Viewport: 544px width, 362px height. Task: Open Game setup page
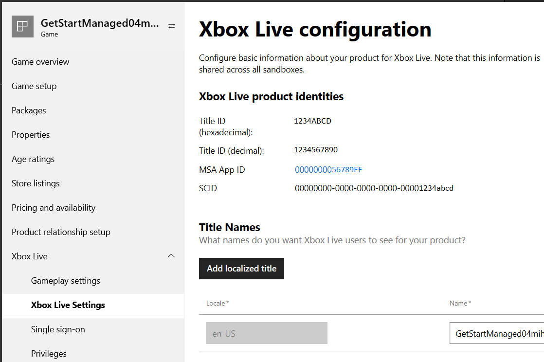pyautogui.click(x=34, y=86)
